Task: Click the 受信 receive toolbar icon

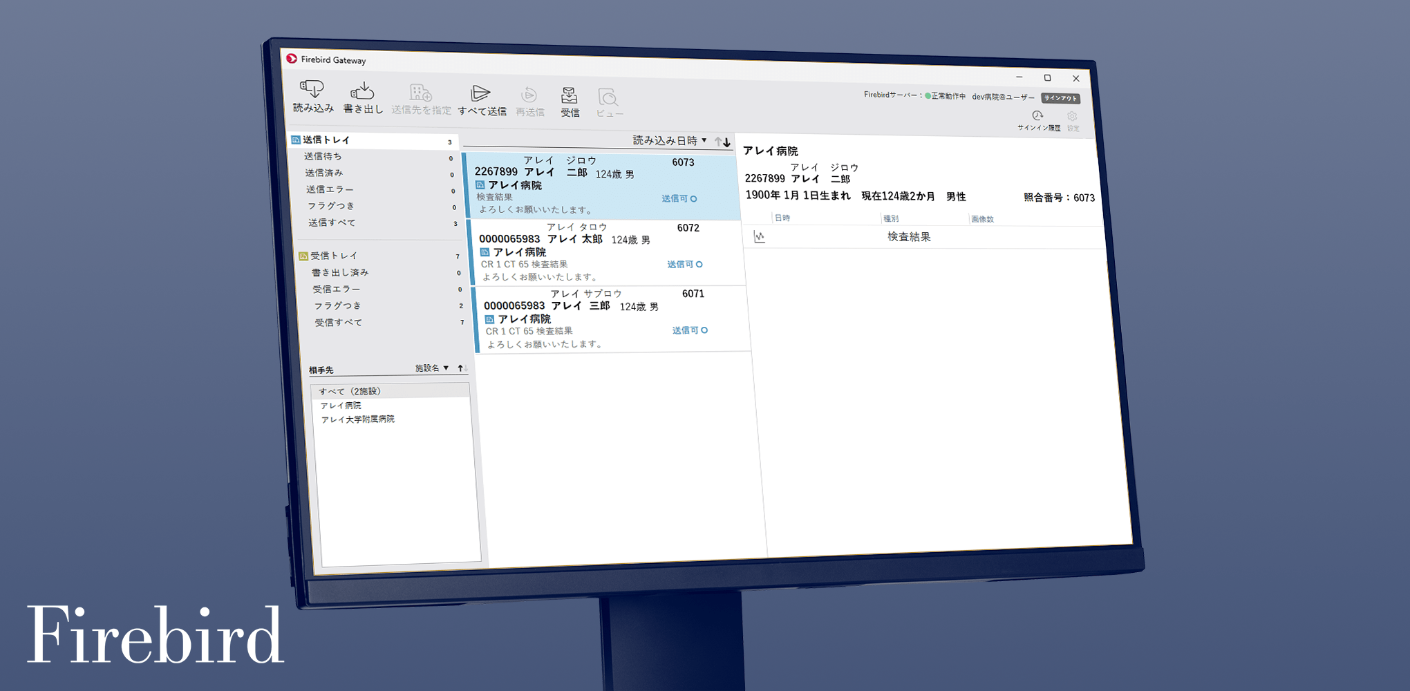Action: 569,96
